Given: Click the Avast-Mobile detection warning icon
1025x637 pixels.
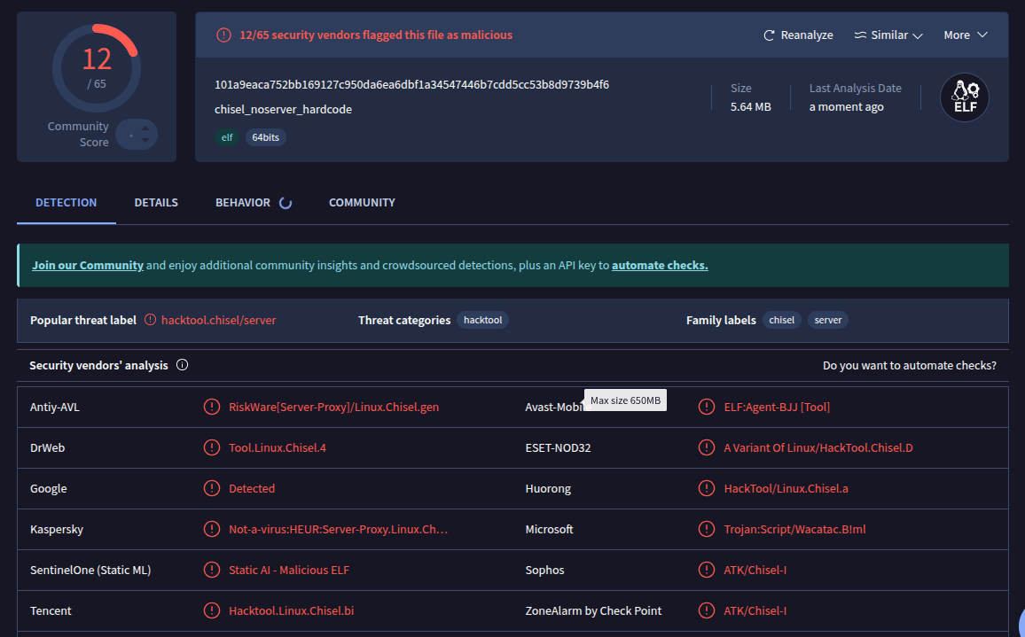Looking at the screenshot, I should pos(706,407).
